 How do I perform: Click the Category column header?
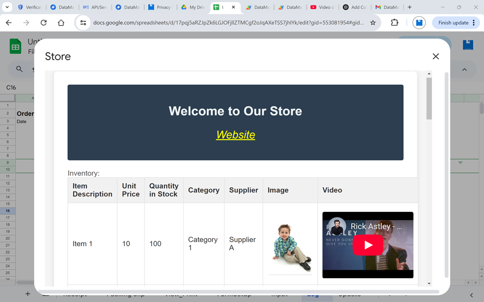point(204,190)
